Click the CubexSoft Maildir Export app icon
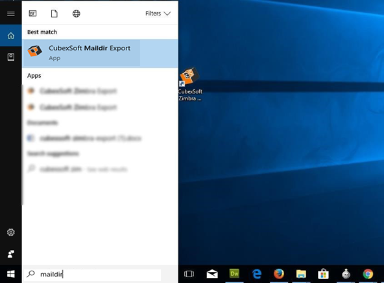384x283 pixels. pos(34,51)
